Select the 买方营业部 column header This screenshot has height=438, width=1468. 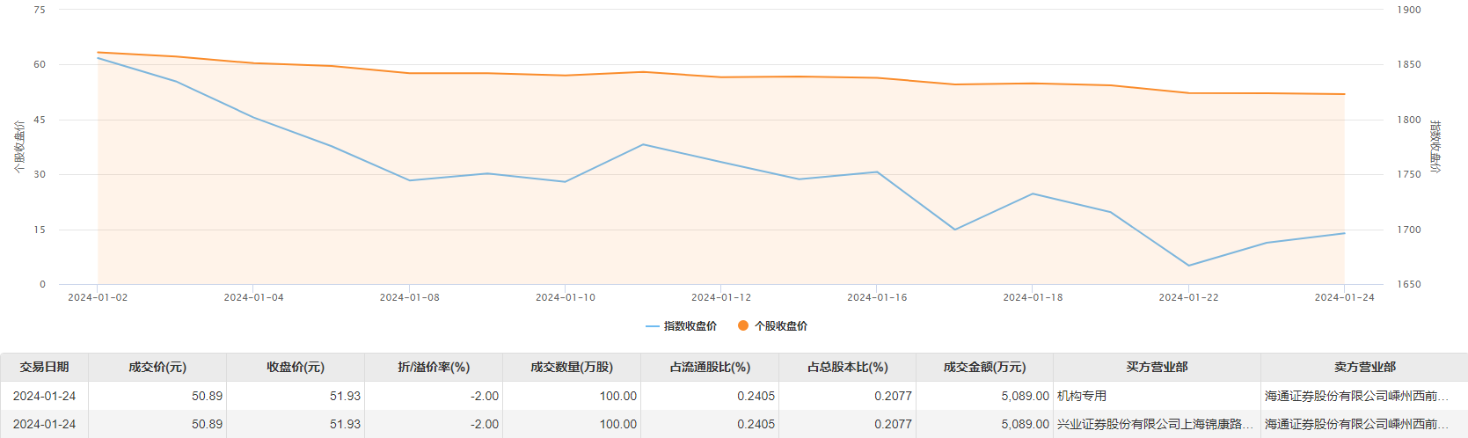pos(1157,367)
